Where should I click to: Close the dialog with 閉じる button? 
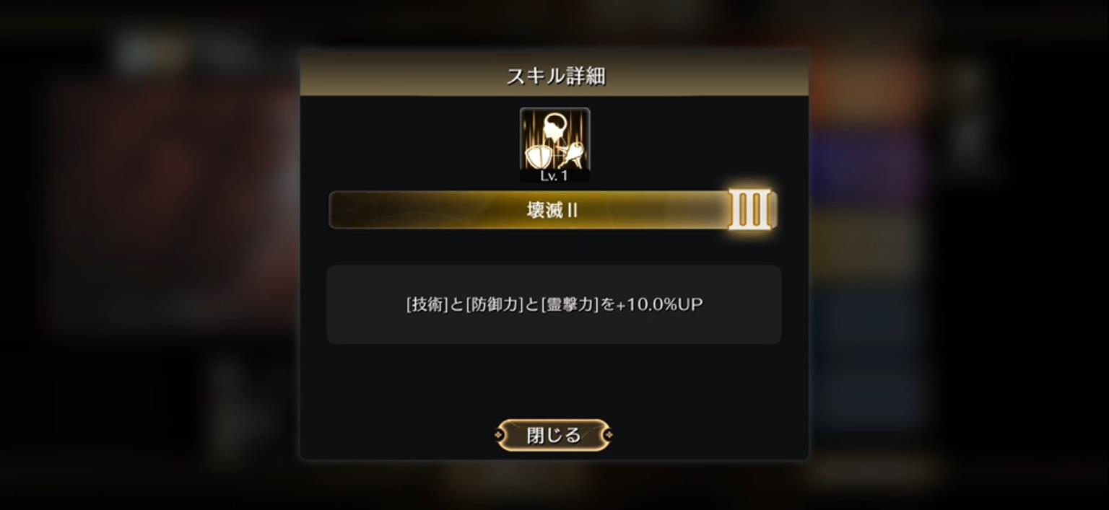554,435
